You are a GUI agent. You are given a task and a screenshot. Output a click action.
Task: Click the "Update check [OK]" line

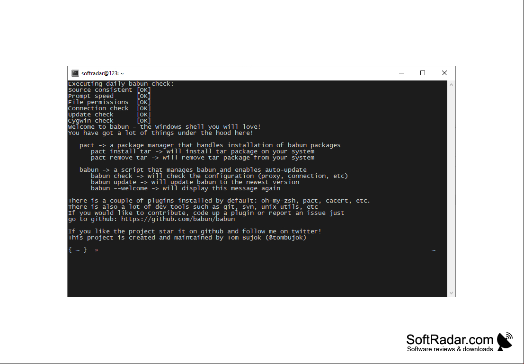(110, 115)
